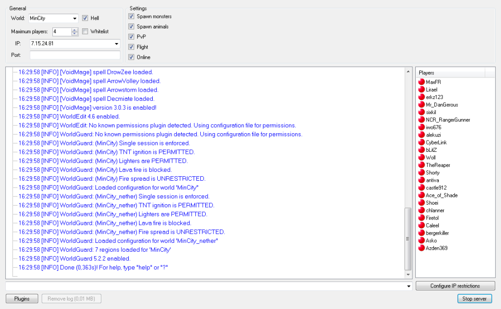
Task: Enable the Whitelist checkbox
Action: 85,31
